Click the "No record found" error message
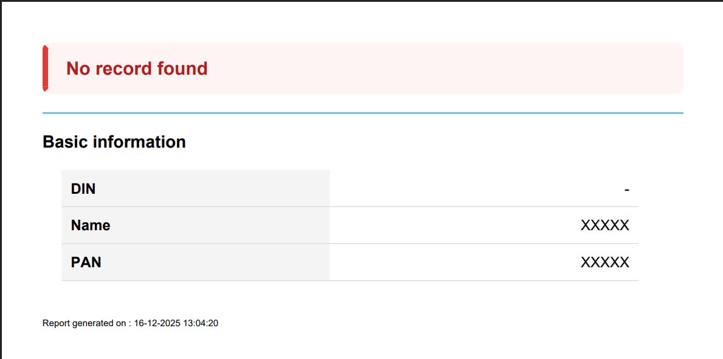 [137, 69]
